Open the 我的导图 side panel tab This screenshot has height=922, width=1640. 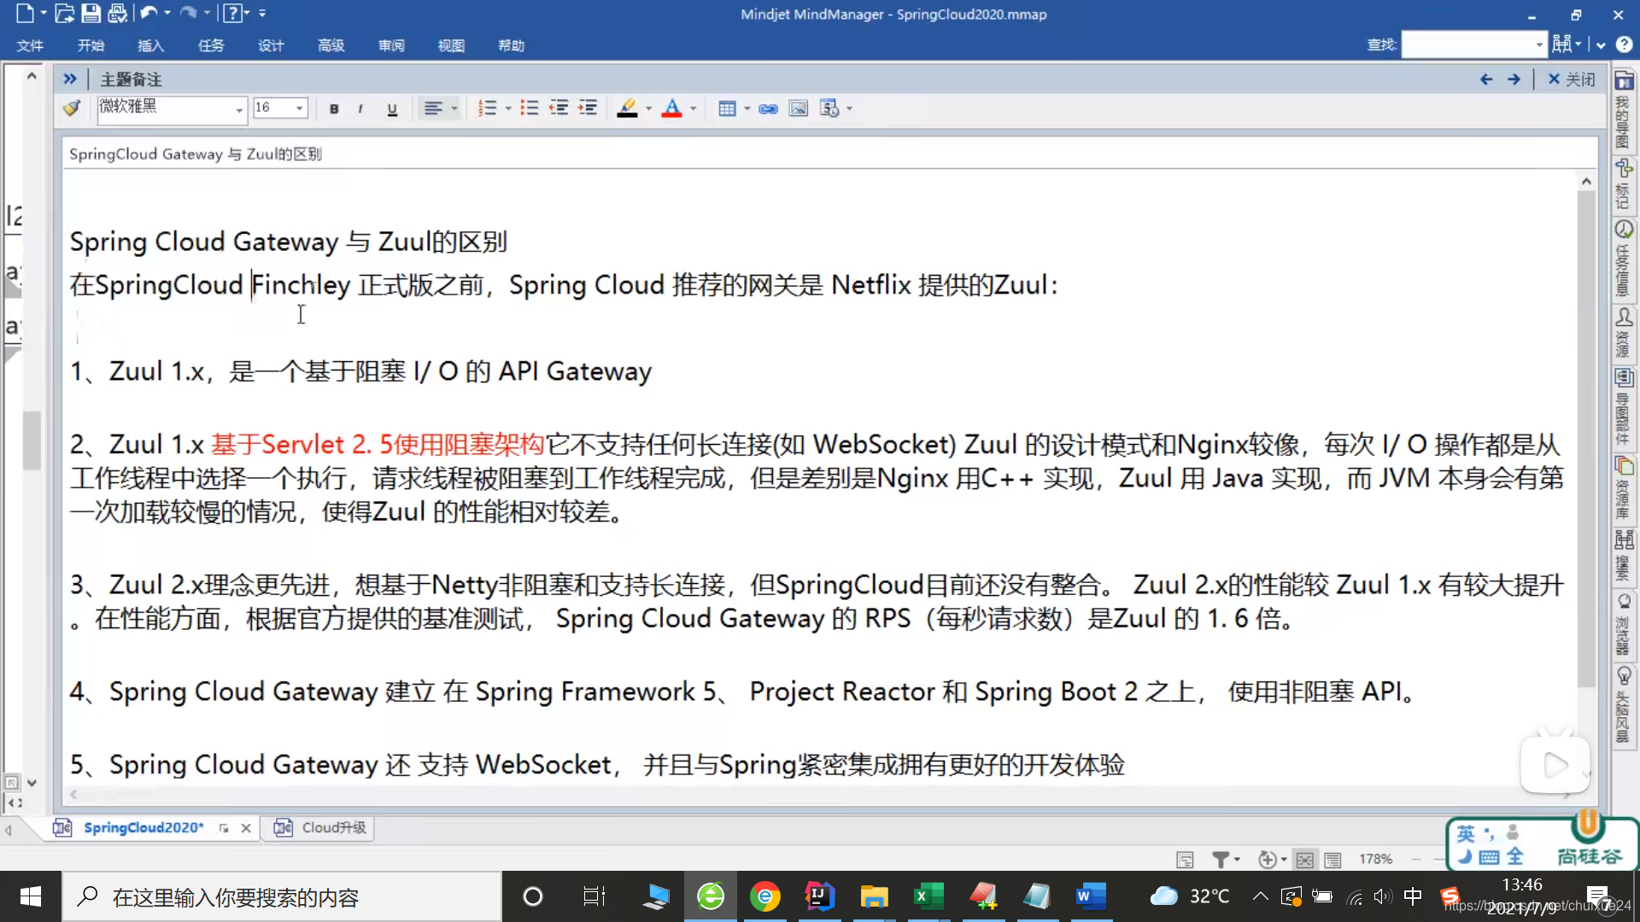(x=1624, y=110)
